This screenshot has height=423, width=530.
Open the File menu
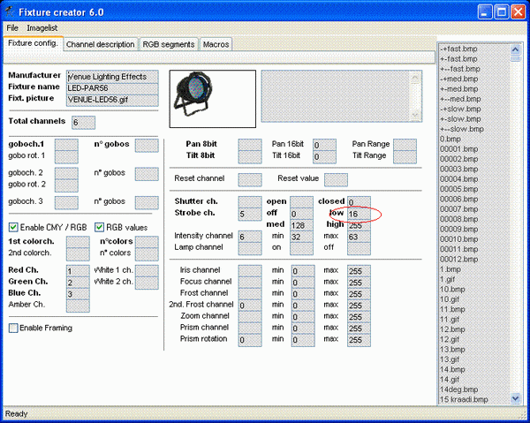12,28
